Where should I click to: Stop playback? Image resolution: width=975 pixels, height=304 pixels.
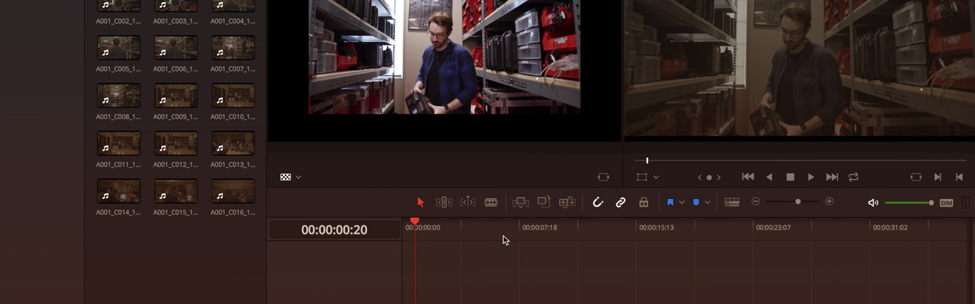(790, 177)
